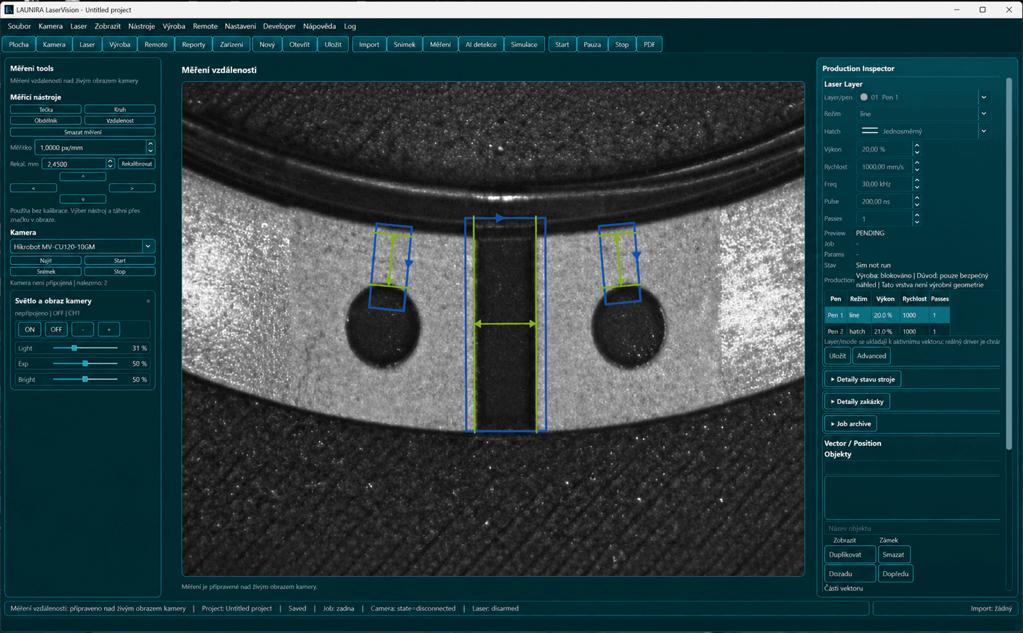This screenshot has width=1023, height=633.
Task: Click Smazat měření button
Action: [83, 132]
